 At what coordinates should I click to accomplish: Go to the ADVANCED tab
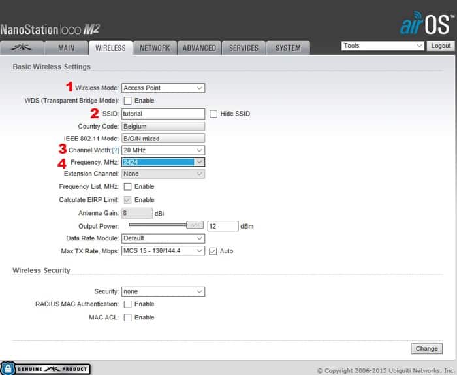(199, 48)
